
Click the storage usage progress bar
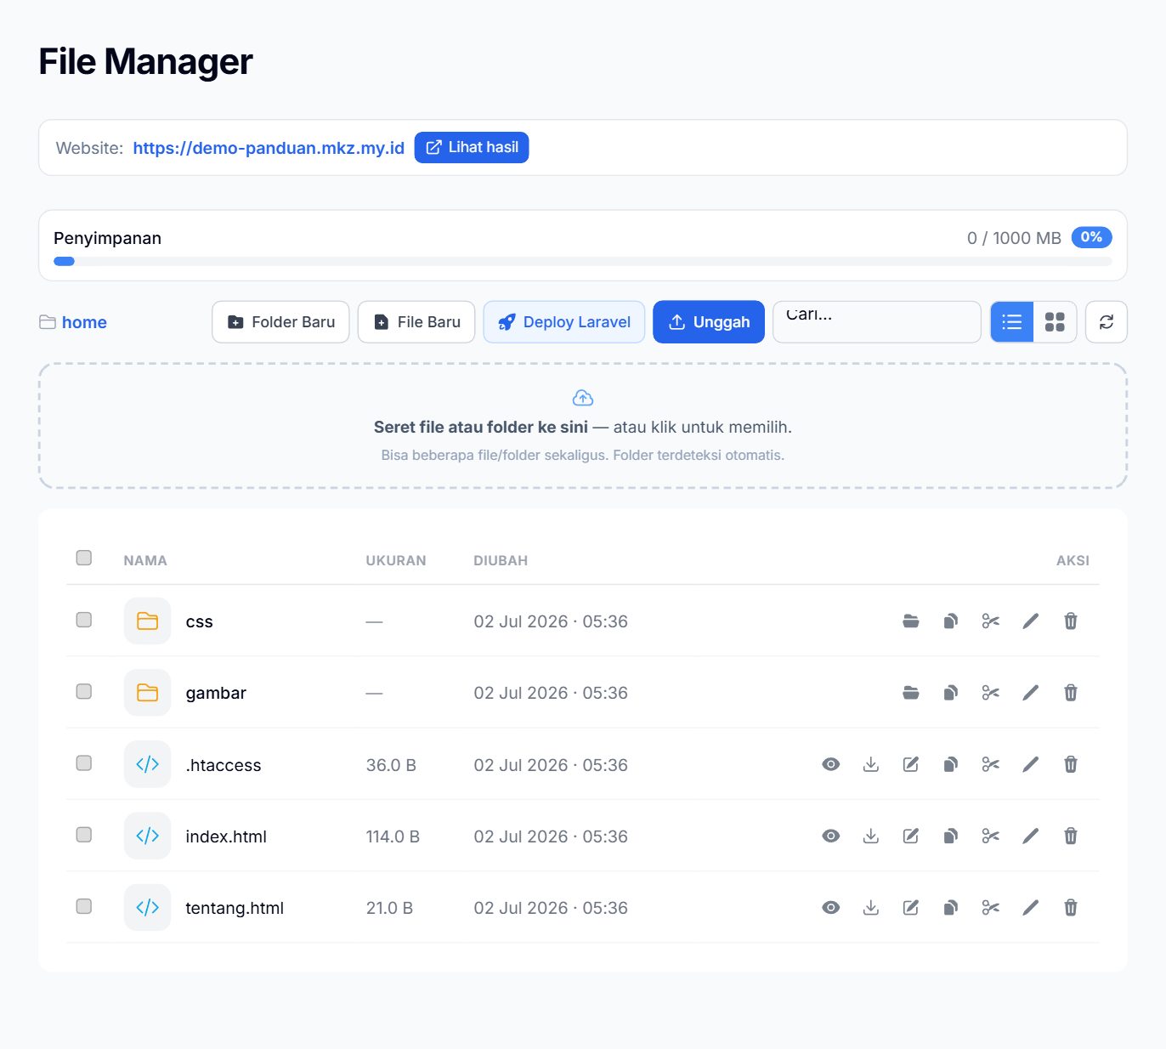pos(583,262)
